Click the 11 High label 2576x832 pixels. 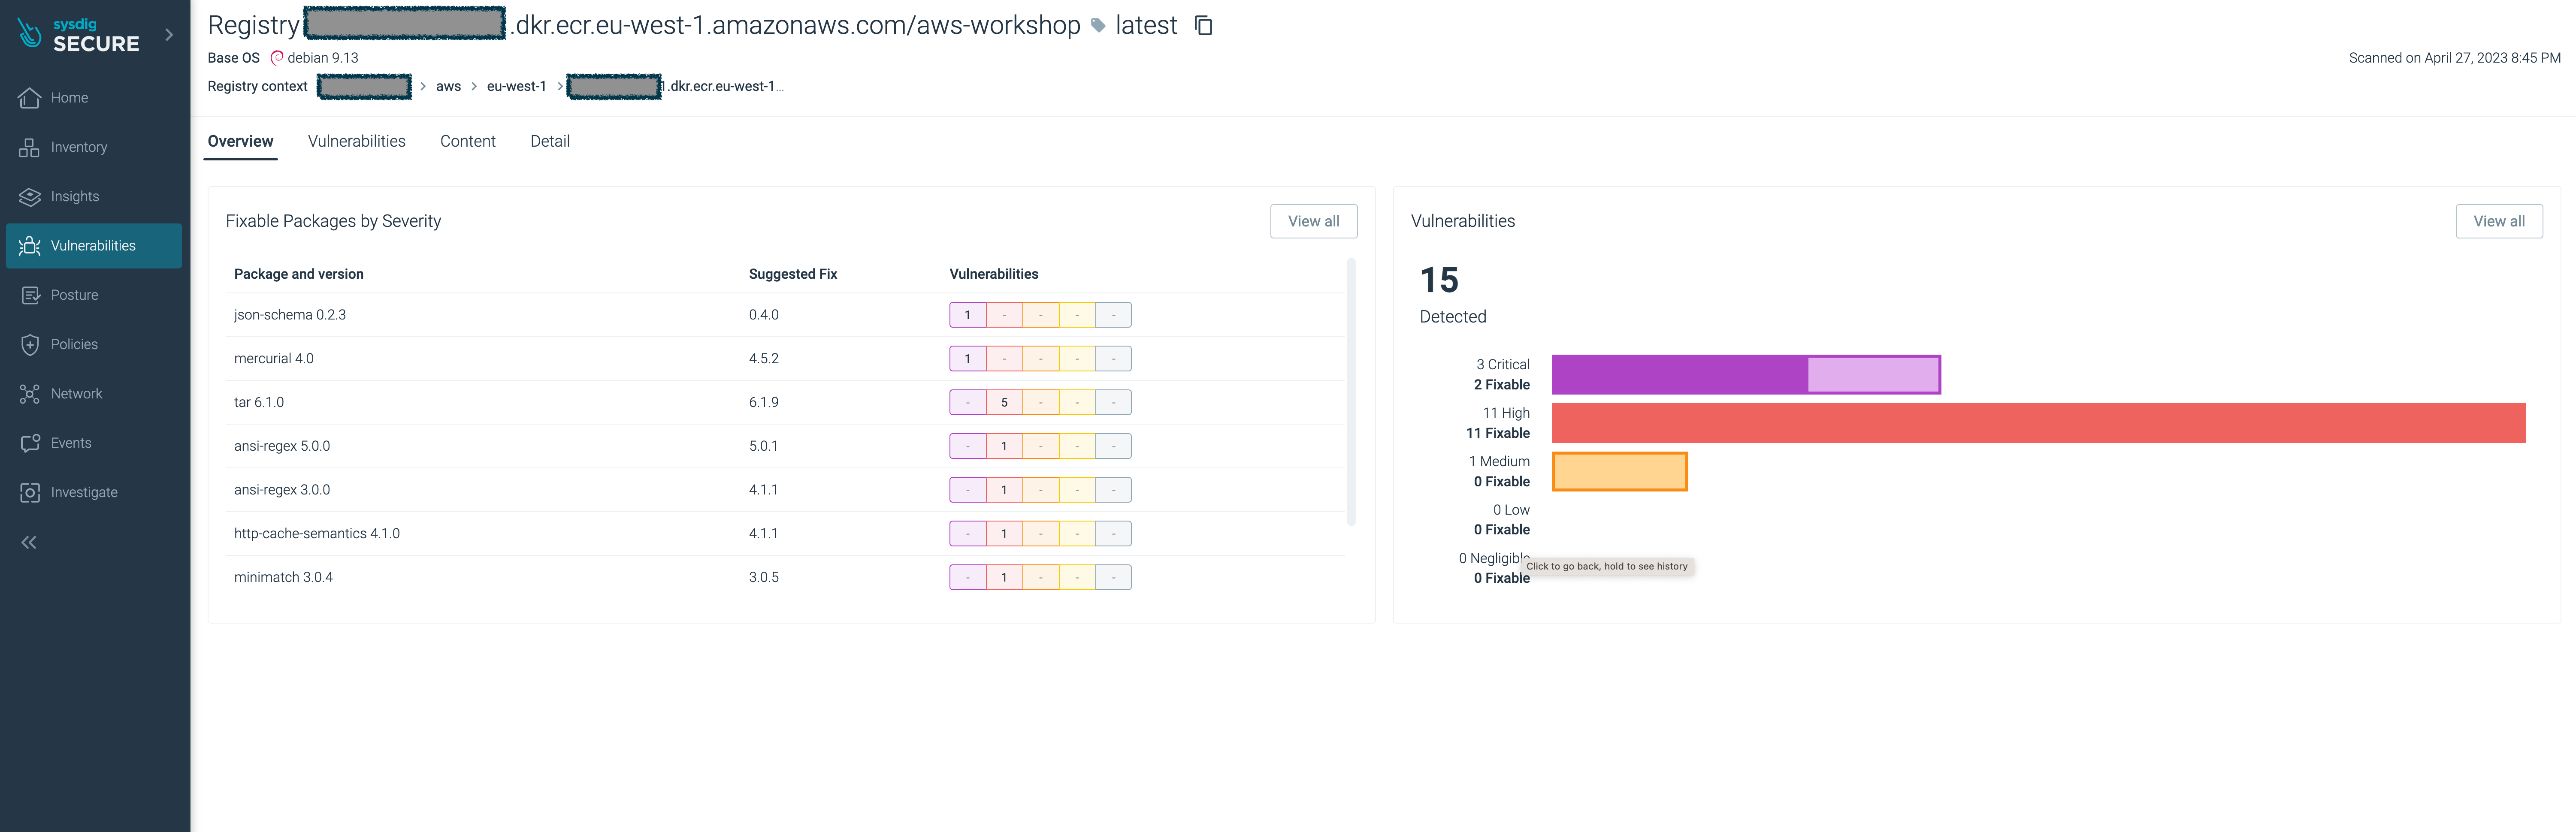click(x=1505, y=413)
